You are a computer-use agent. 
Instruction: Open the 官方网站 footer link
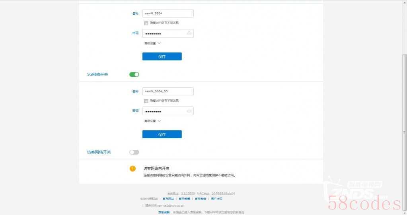[x=168, y=199]
